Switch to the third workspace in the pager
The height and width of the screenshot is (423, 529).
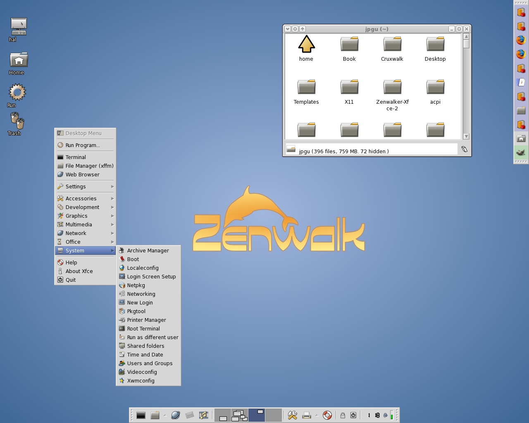(x=256, y=415)
